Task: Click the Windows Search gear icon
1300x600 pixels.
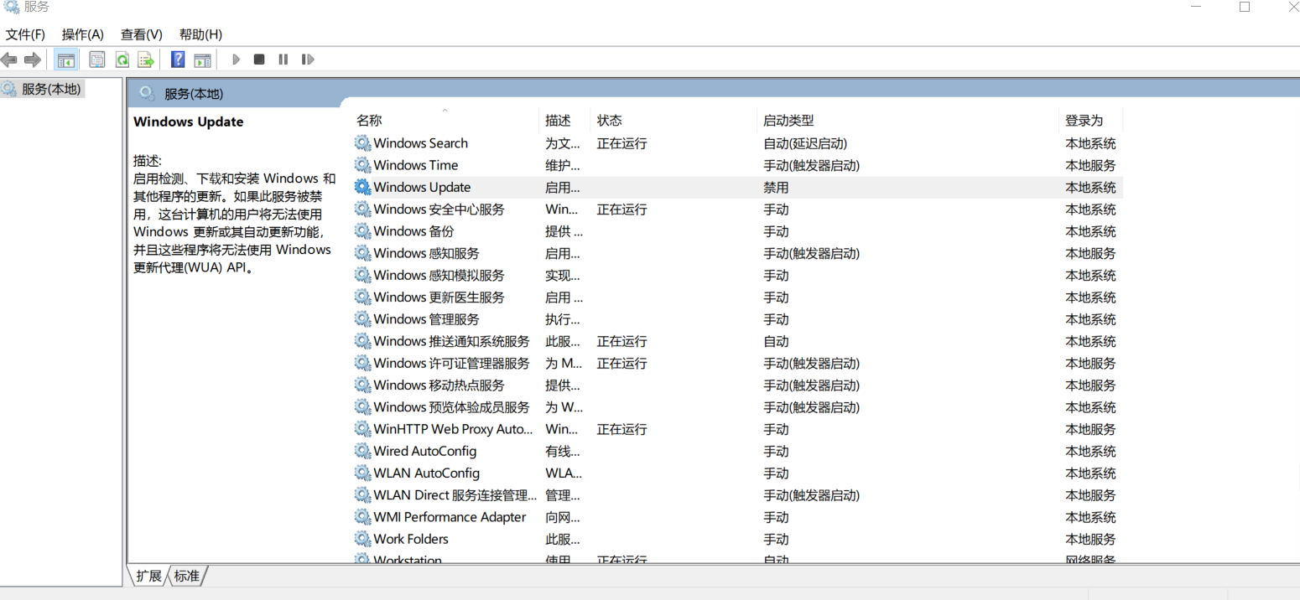Action: pyautogui.click(x=362, y=143)
